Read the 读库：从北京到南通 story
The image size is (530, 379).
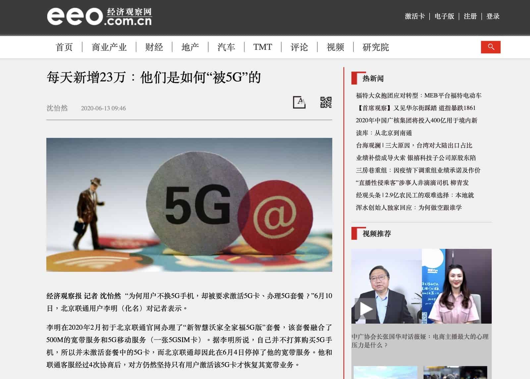click(384, 133)
